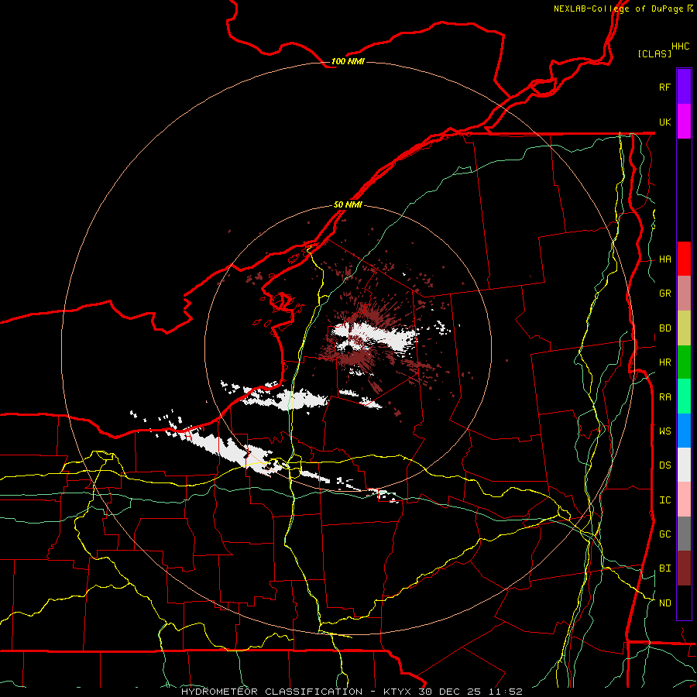
Task: Click the '50 NMI' range ring label
Action: (x=348, y=204)
